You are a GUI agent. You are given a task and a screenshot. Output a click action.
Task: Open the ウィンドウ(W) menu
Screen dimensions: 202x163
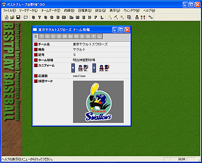[132, 11]
